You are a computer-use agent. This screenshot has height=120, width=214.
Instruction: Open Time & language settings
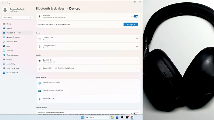click(x=17, y=55)
